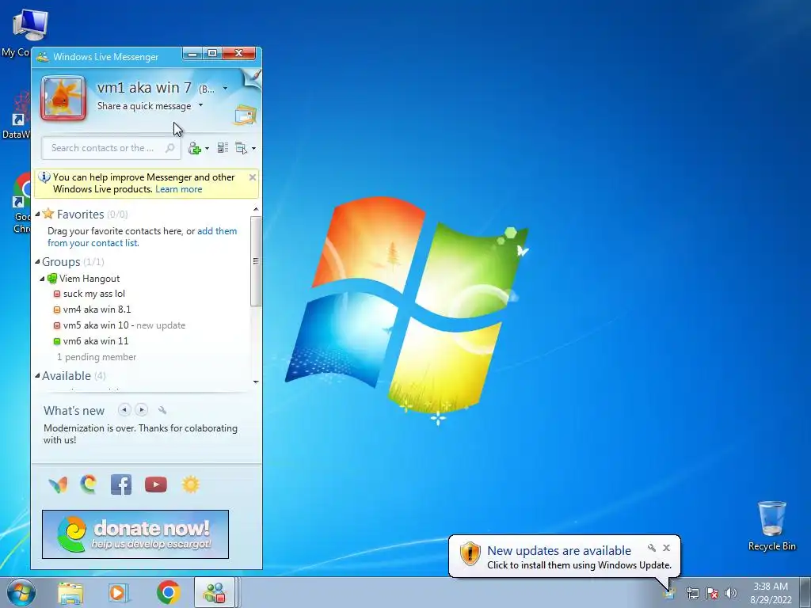Open the email inbox icon
The height and width of the screenshot is (608, 811).
pos(246,115)
